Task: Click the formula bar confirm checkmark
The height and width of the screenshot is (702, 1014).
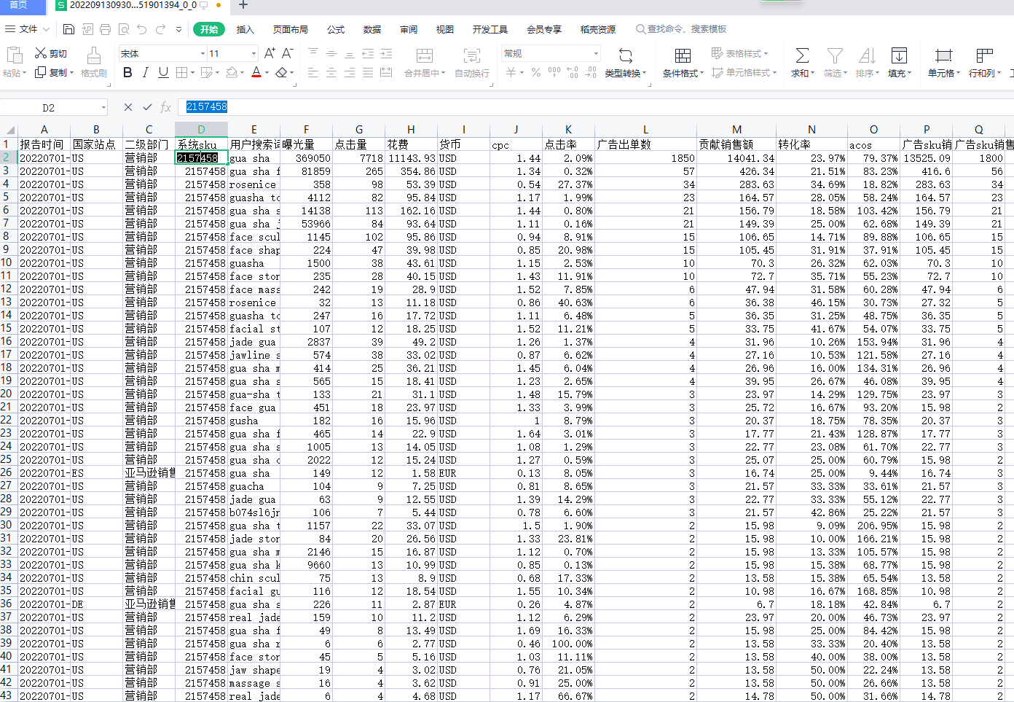Action: tap(147, 107)
